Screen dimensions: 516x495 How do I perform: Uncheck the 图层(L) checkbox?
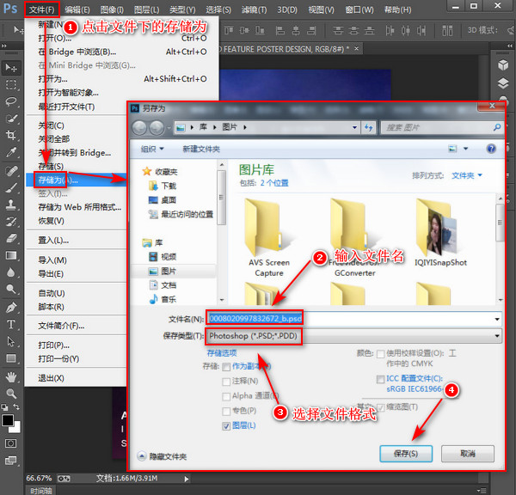[226, 426]
